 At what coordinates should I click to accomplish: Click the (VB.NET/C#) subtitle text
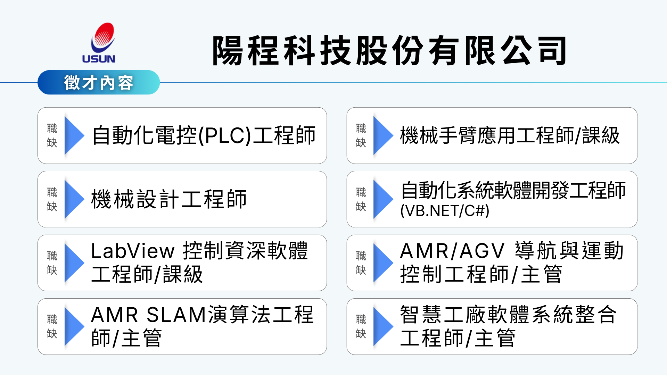coord(445,211)
